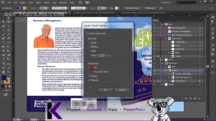
Task: Open the Stroke panel lines icon in right dock
Action: point(213,45)
